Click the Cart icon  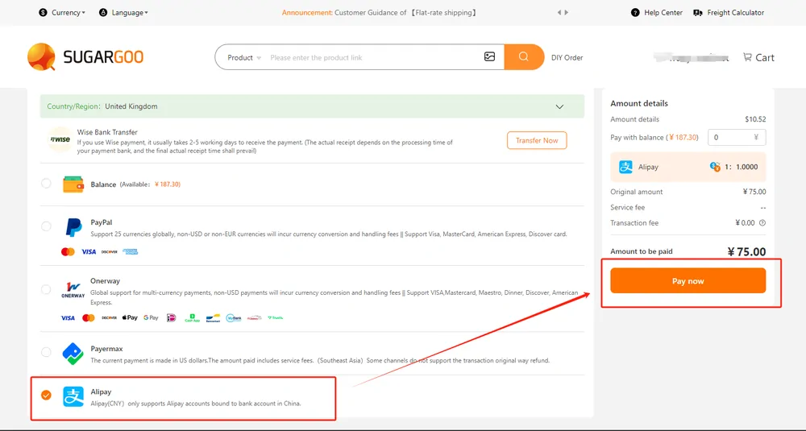(x=747, y=57)
